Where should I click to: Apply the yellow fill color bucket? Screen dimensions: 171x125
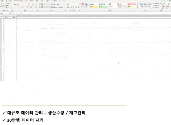[27, 7]
